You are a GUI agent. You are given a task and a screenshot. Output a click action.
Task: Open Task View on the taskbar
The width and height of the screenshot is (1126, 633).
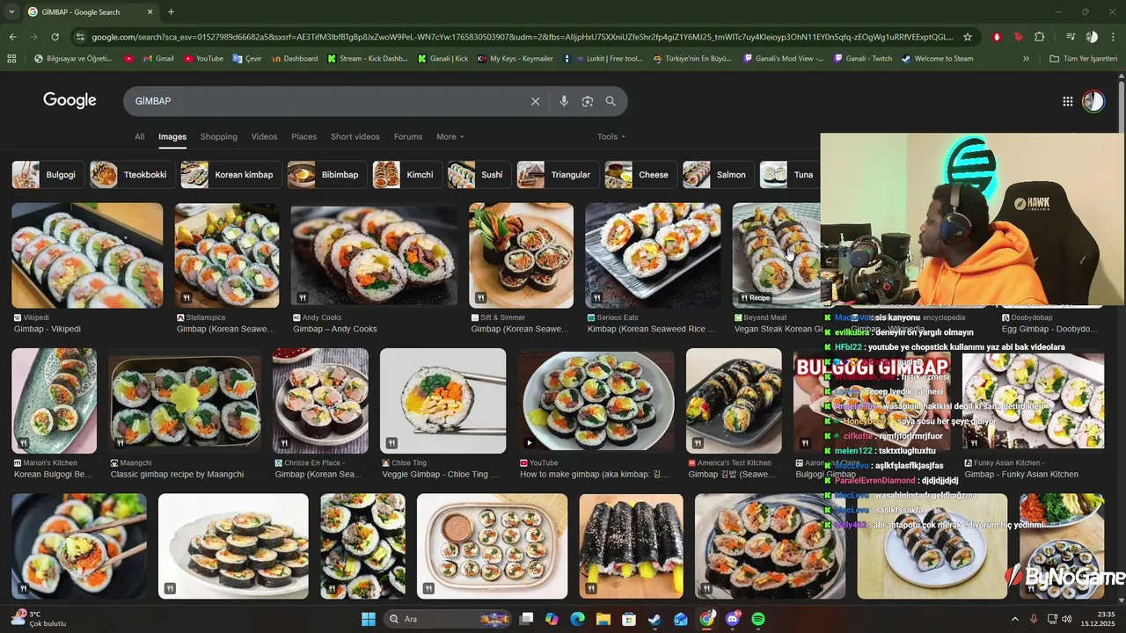[526, 619]
